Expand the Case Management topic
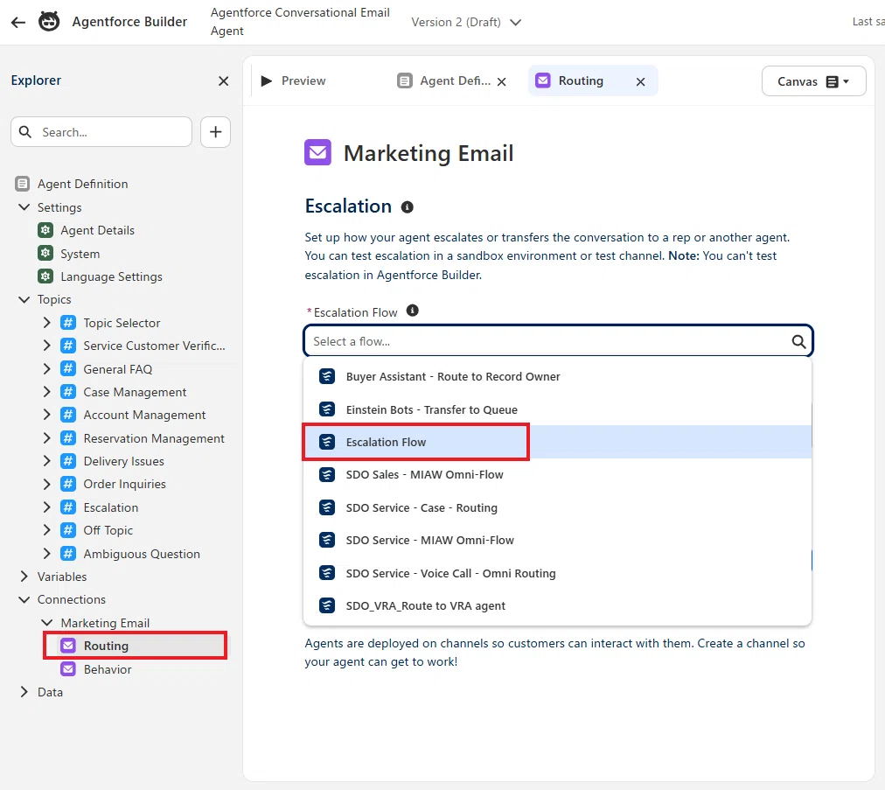Viewport: 885px width, 790px height. (47, 392)
